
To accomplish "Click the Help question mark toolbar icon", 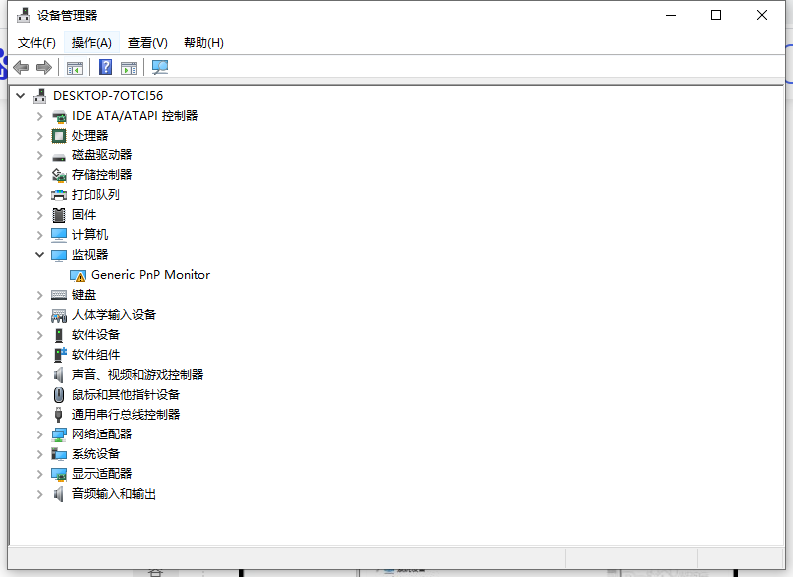I will coord(105,67).
